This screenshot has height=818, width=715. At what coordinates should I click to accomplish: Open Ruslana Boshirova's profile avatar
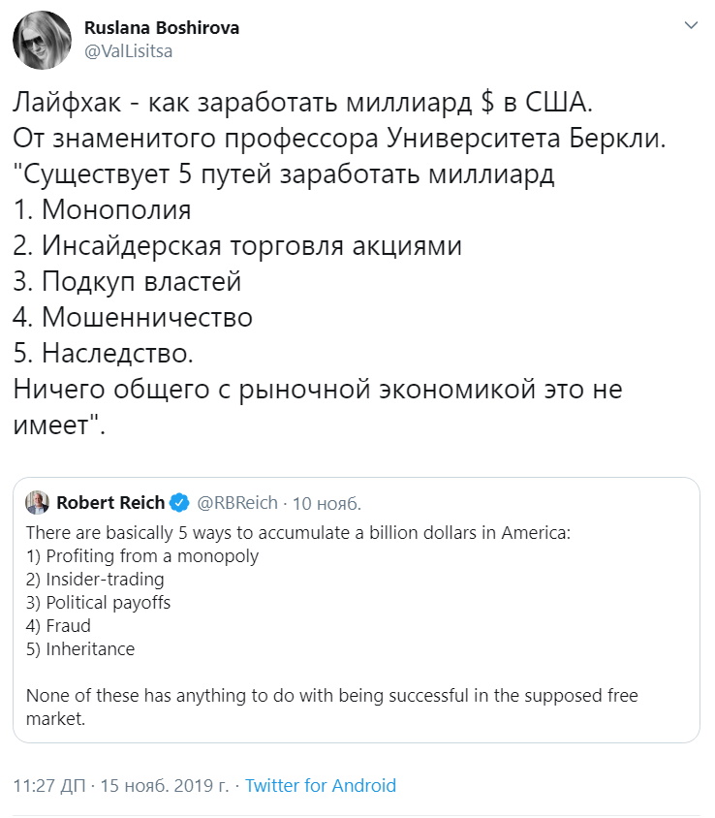[42, 40]
